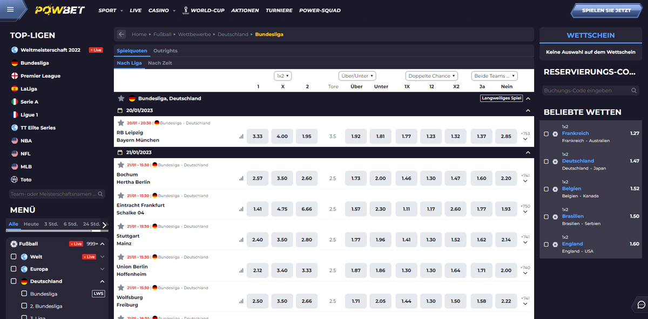Open the live chat support icon

click(x=642, y=304)
